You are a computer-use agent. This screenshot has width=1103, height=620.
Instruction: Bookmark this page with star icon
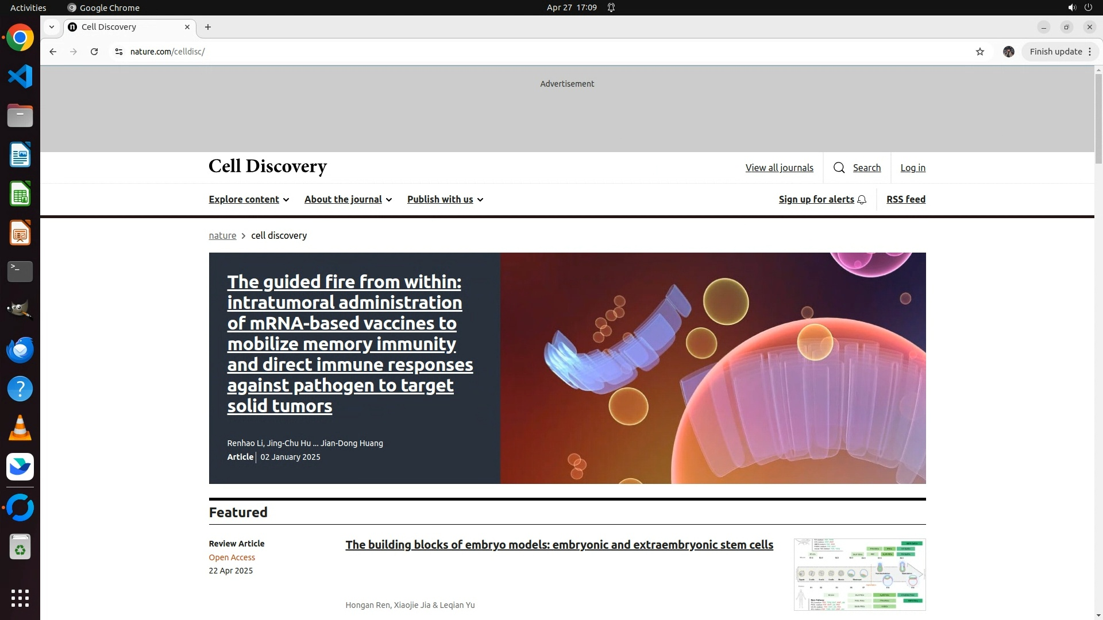[x=980, y=52]
